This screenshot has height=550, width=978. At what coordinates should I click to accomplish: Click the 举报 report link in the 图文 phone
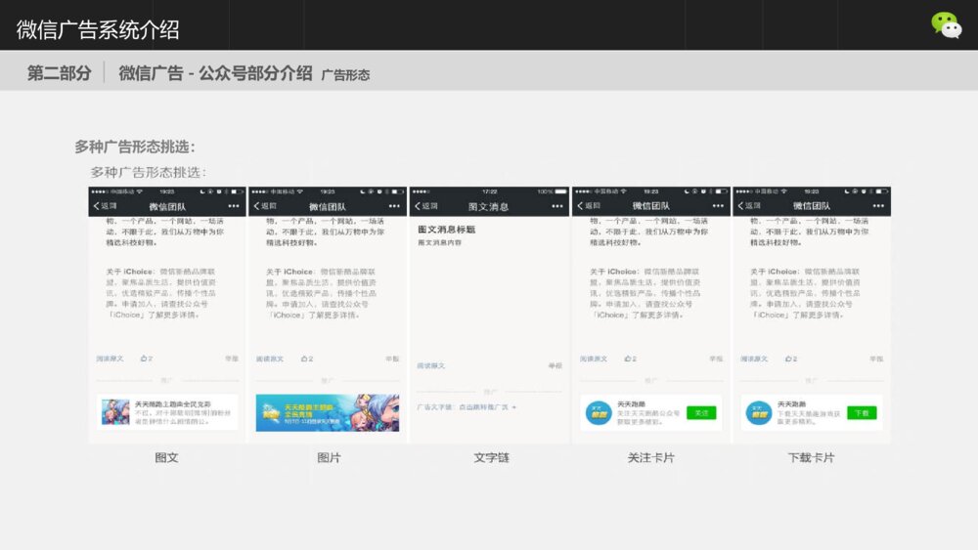coord(232,359)
